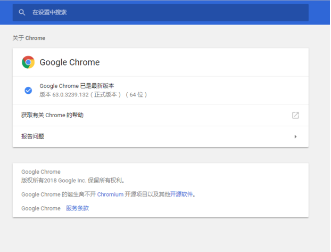Open help via the external link icon
Image resolution: width=331 pixels, height=252 pixels.
coord(295,115)
